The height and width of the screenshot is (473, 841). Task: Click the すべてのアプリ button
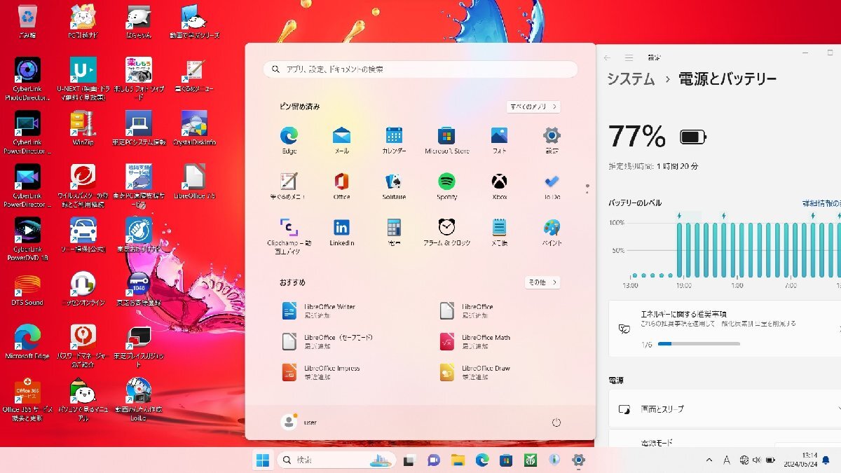(533, 107)
